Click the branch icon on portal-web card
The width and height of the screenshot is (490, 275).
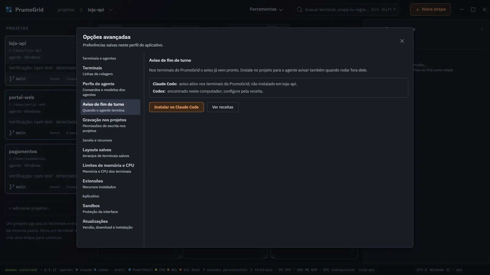click(x=12, y=133)
